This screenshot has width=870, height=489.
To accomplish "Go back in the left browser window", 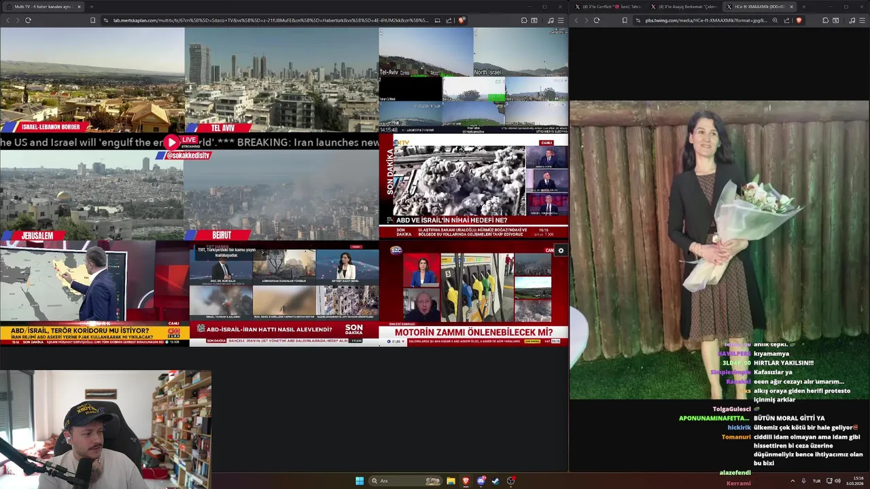I will pyautogui.click(x=7, y=20).
